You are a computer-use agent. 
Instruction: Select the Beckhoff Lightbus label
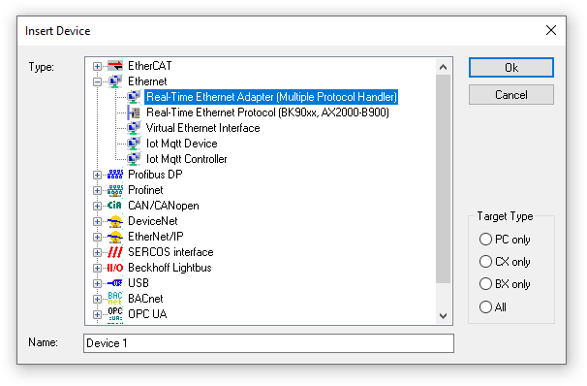click(170, 268)
